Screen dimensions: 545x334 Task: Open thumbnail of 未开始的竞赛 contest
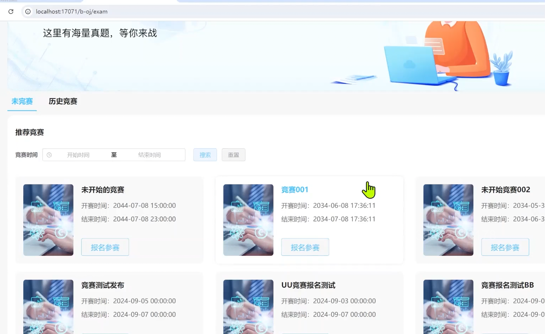pyautogui.click(x=48, y=220)
